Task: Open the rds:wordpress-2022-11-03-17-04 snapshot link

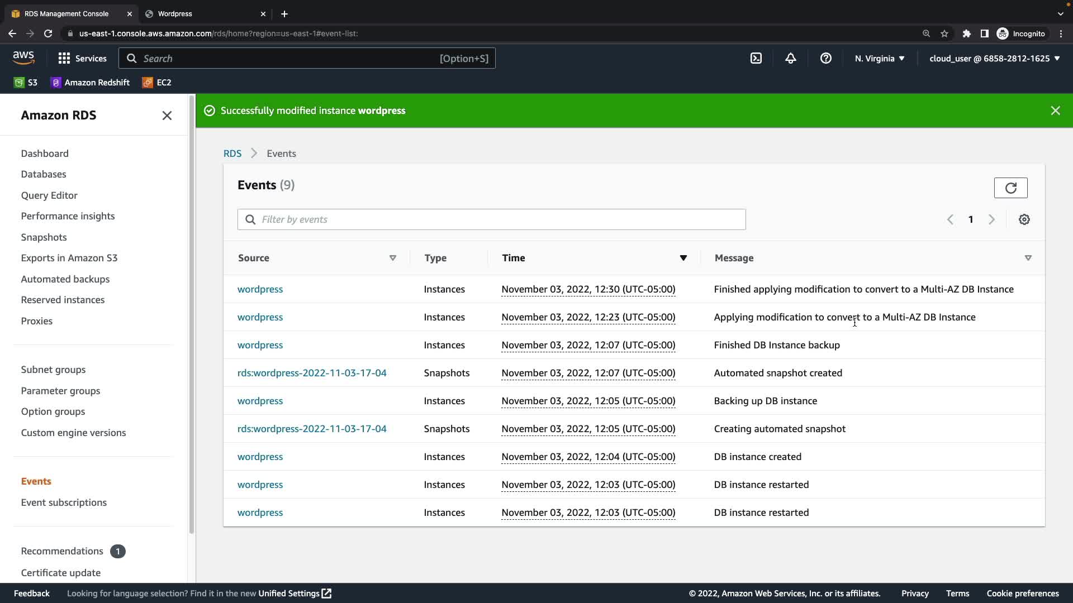Action: pos(312,373)
